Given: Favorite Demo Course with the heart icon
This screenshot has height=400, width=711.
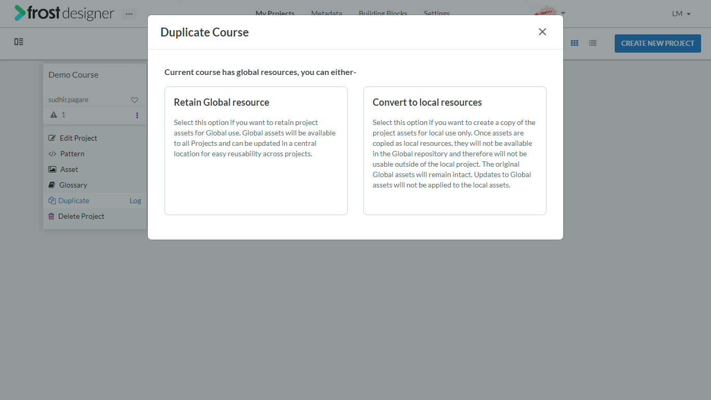Looking at the screenshot, I should 134,100.
